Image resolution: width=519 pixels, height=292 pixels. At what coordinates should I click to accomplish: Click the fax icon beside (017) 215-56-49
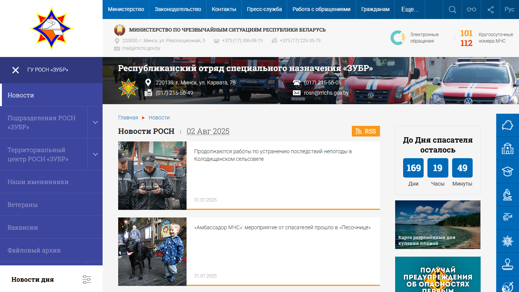point(148,93)
